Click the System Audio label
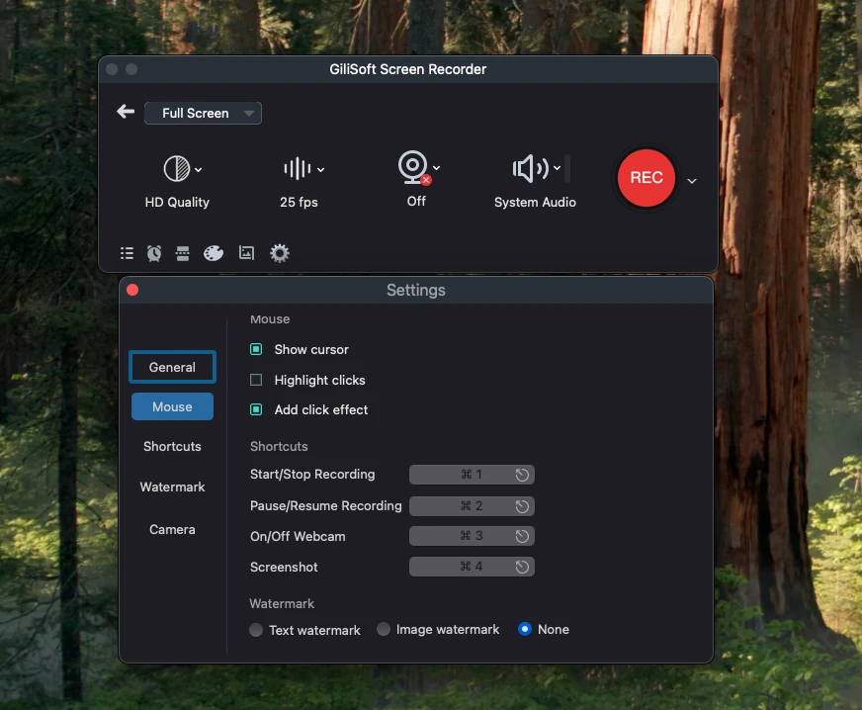The width and height of the screenshot is (862, 710). [535, 203]
